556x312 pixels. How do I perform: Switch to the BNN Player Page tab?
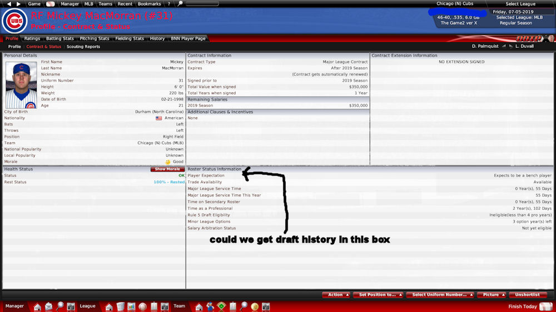188,39
